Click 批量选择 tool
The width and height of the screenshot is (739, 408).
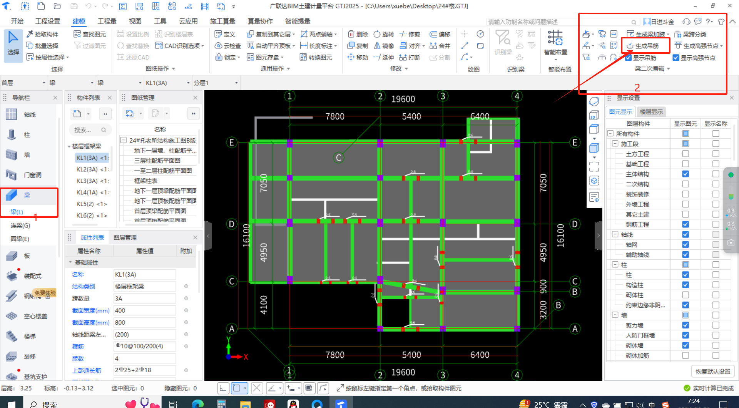tap(42, 46)
